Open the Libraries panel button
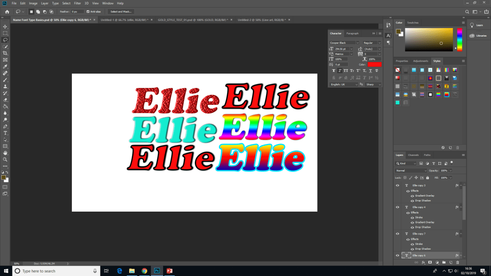The image size is (491, 276). coord(478,36)
